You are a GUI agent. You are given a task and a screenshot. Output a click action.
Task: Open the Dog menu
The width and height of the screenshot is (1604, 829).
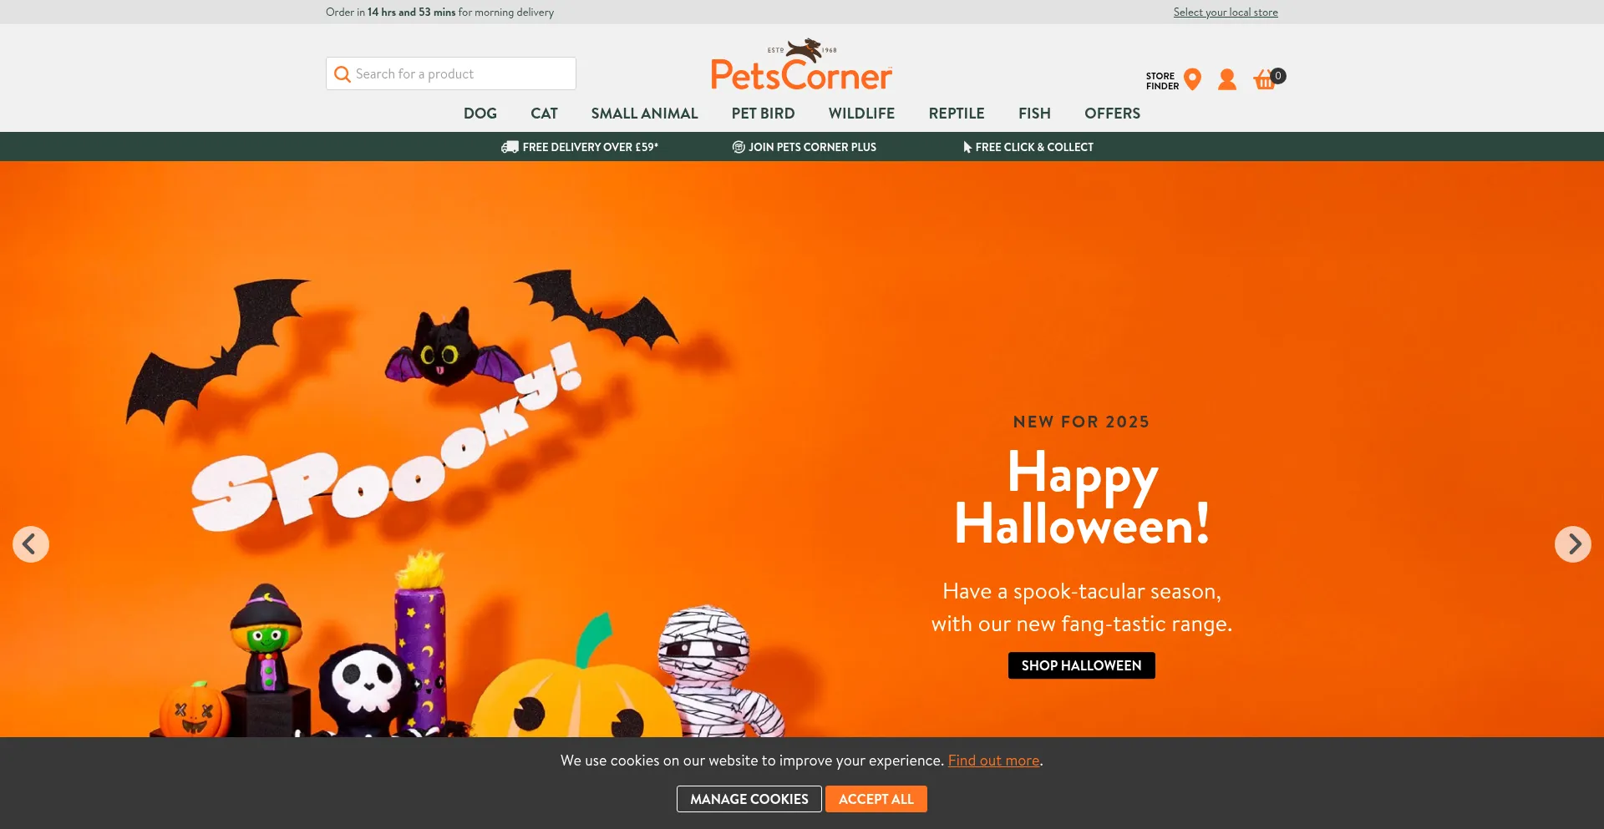[x=480, y=114]
